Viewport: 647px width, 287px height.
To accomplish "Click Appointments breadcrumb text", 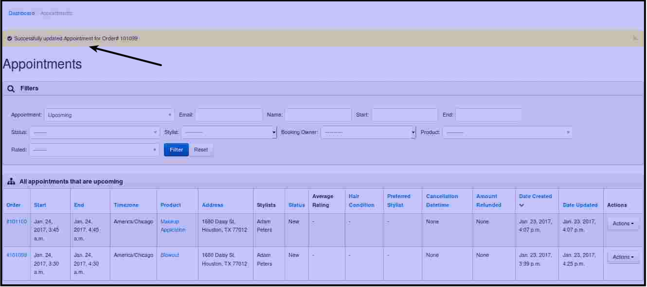I will pos(56,13).
